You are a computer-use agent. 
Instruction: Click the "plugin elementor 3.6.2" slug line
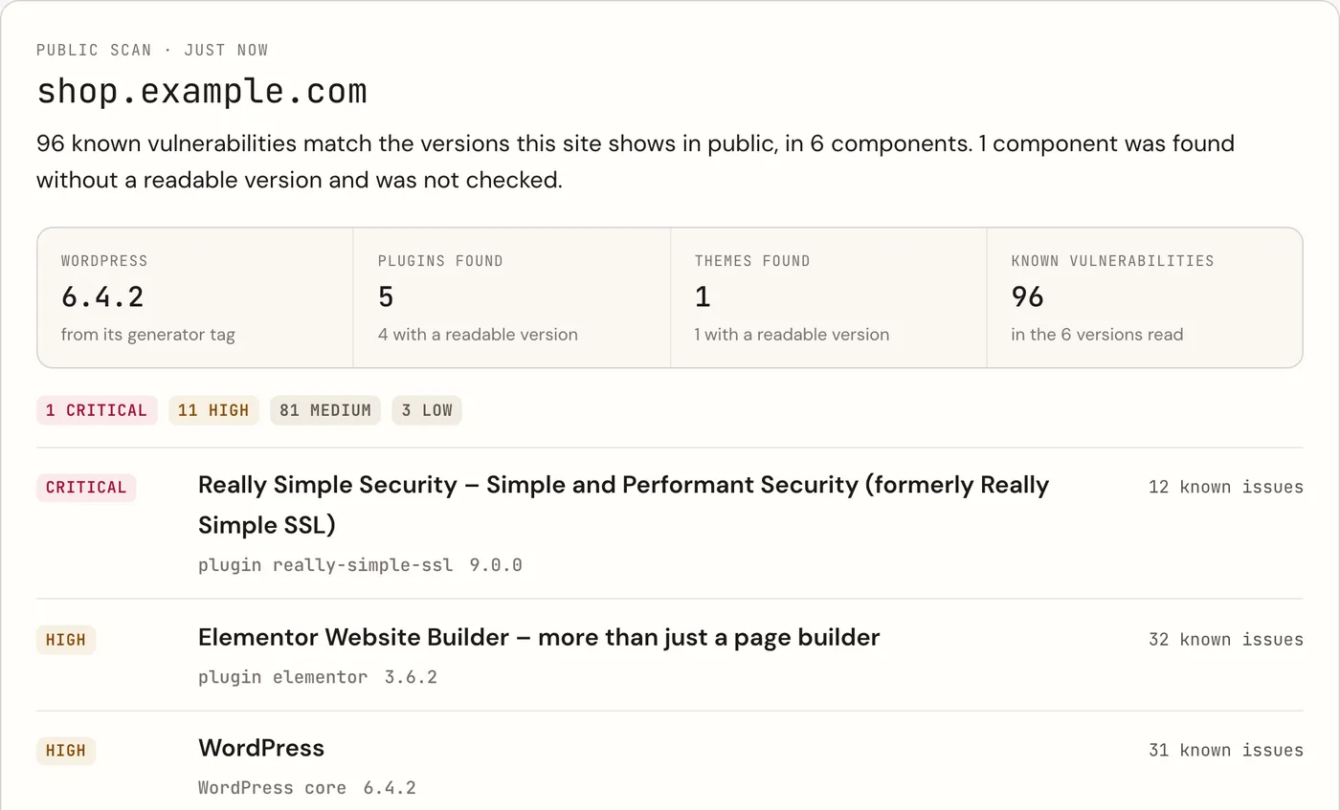click(x=318, y=677)
